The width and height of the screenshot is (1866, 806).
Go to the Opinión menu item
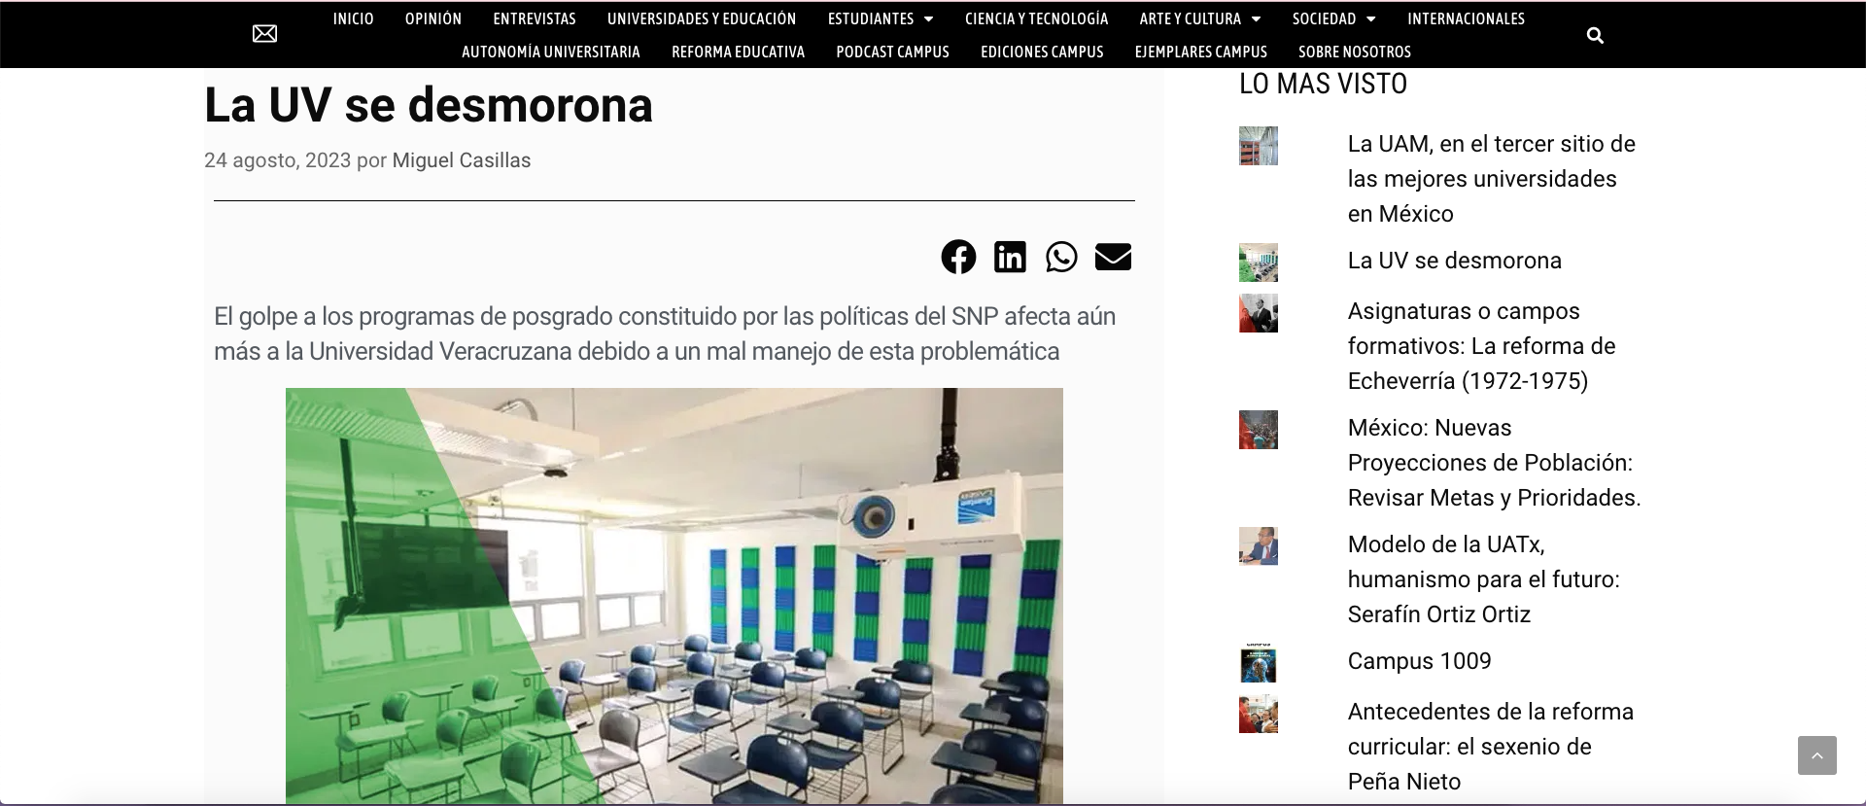(x=433, y=18)
